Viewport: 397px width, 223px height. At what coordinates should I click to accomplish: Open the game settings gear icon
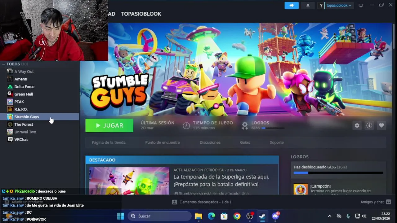pos(357,125)
